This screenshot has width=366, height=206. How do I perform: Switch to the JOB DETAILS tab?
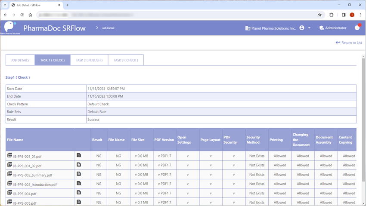tap(20, 60)
